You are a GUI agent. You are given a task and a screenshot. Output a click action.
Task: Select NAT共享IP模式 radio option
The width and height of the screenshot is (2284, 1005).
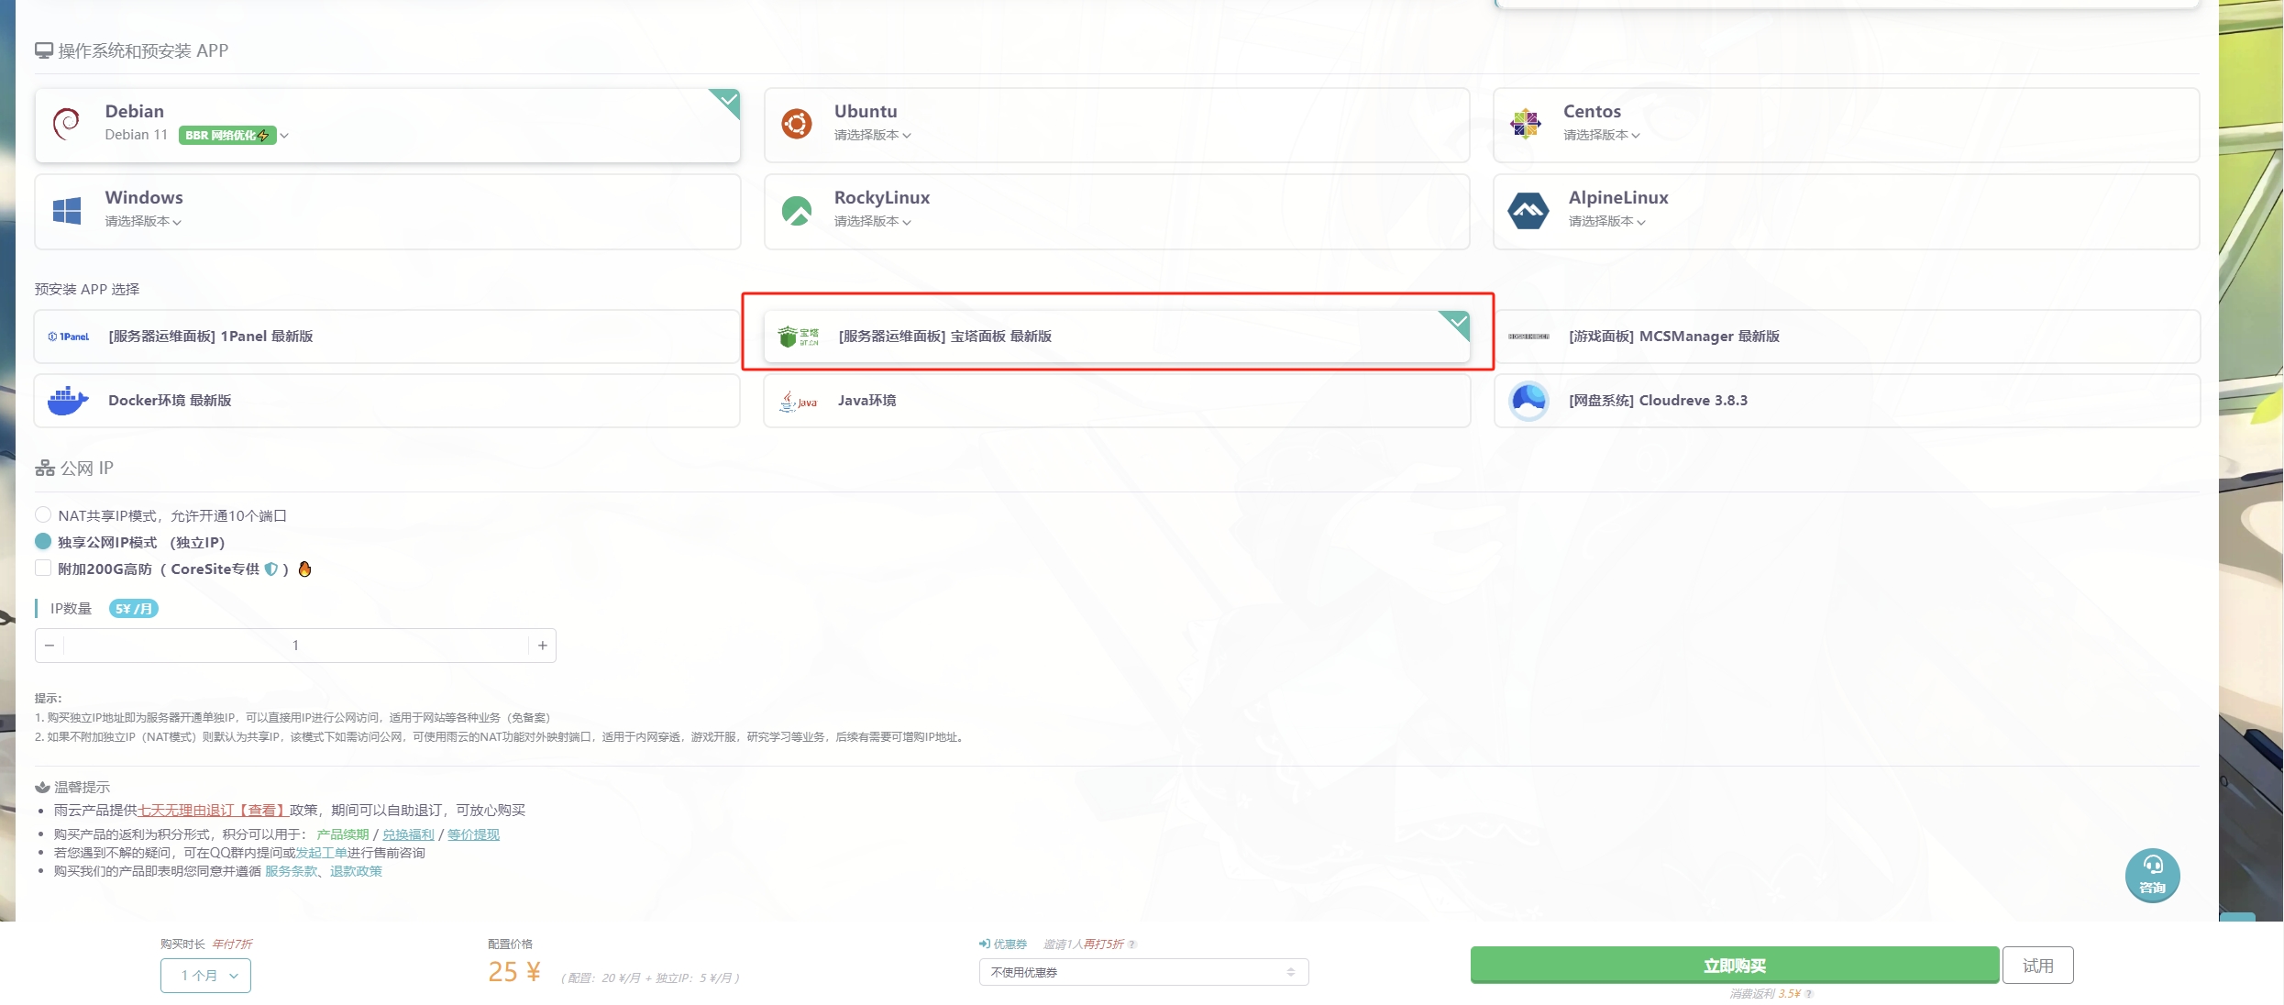tap(43, 515)
